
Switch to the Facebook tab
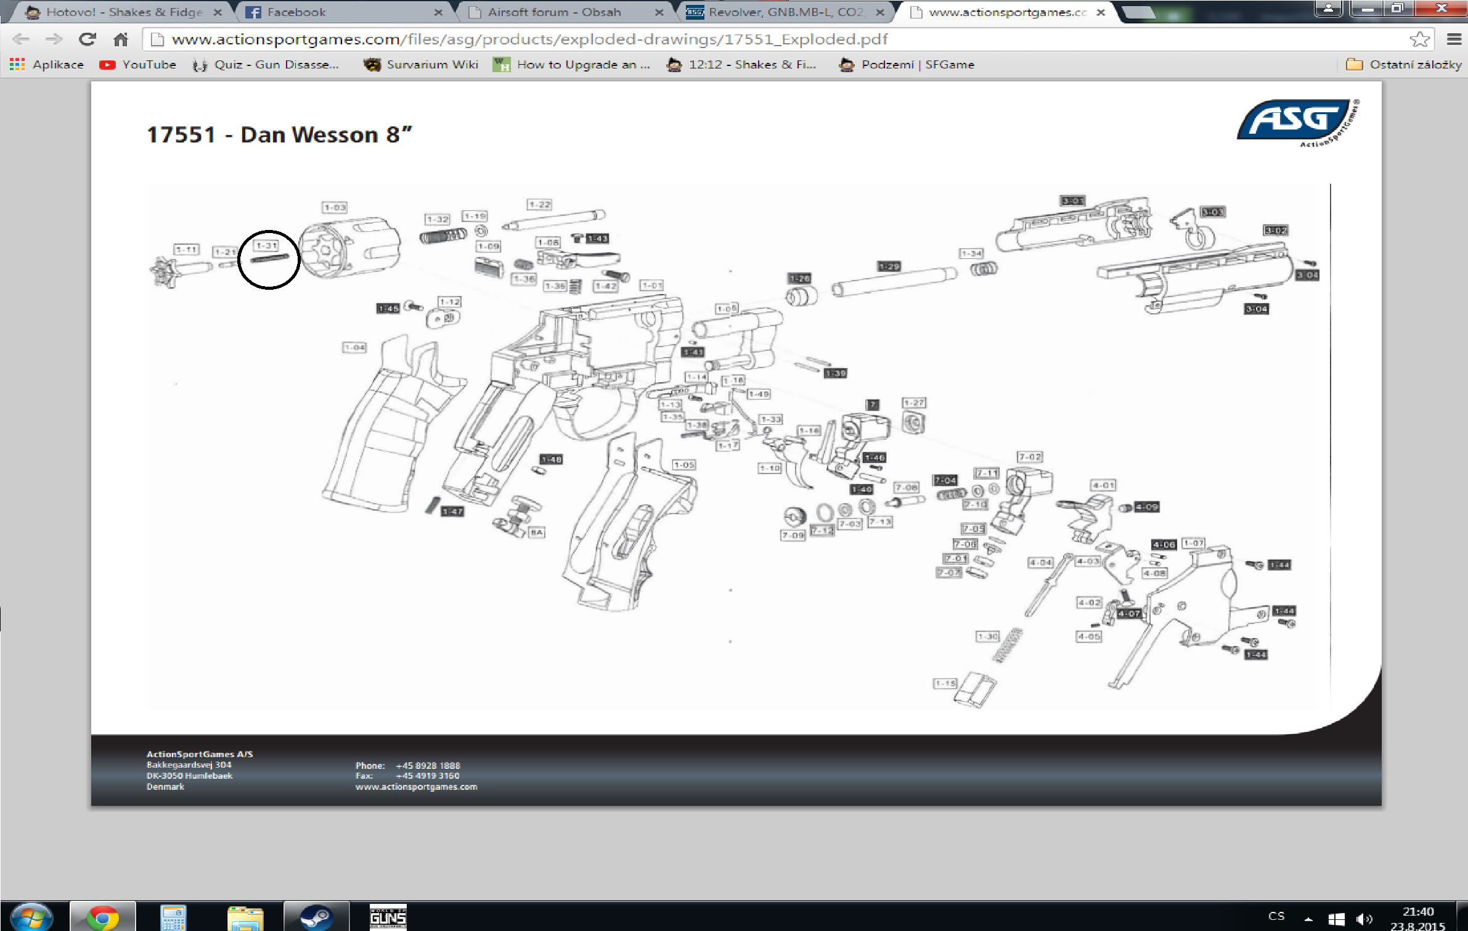296,12
